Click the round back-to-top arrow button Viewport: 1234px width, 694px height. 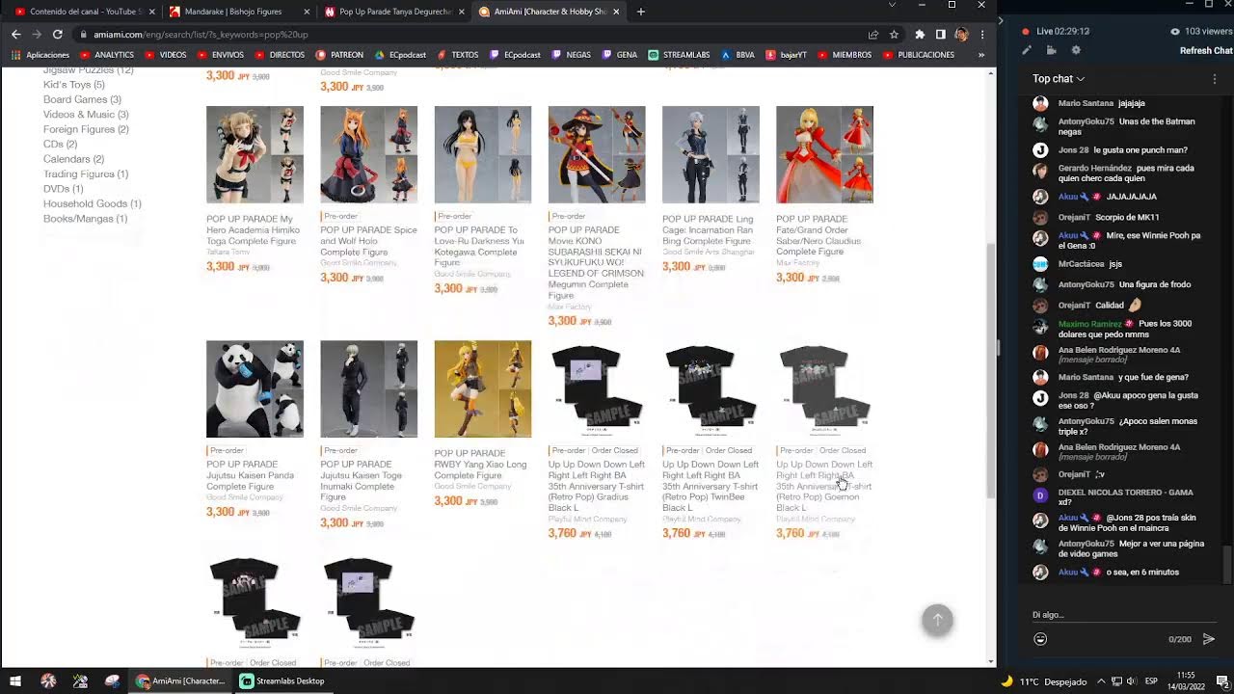[x=937, y=620]
